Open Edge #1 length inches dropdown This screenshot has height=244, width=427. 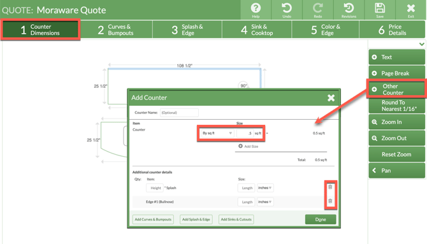click(x=265, y=202)
